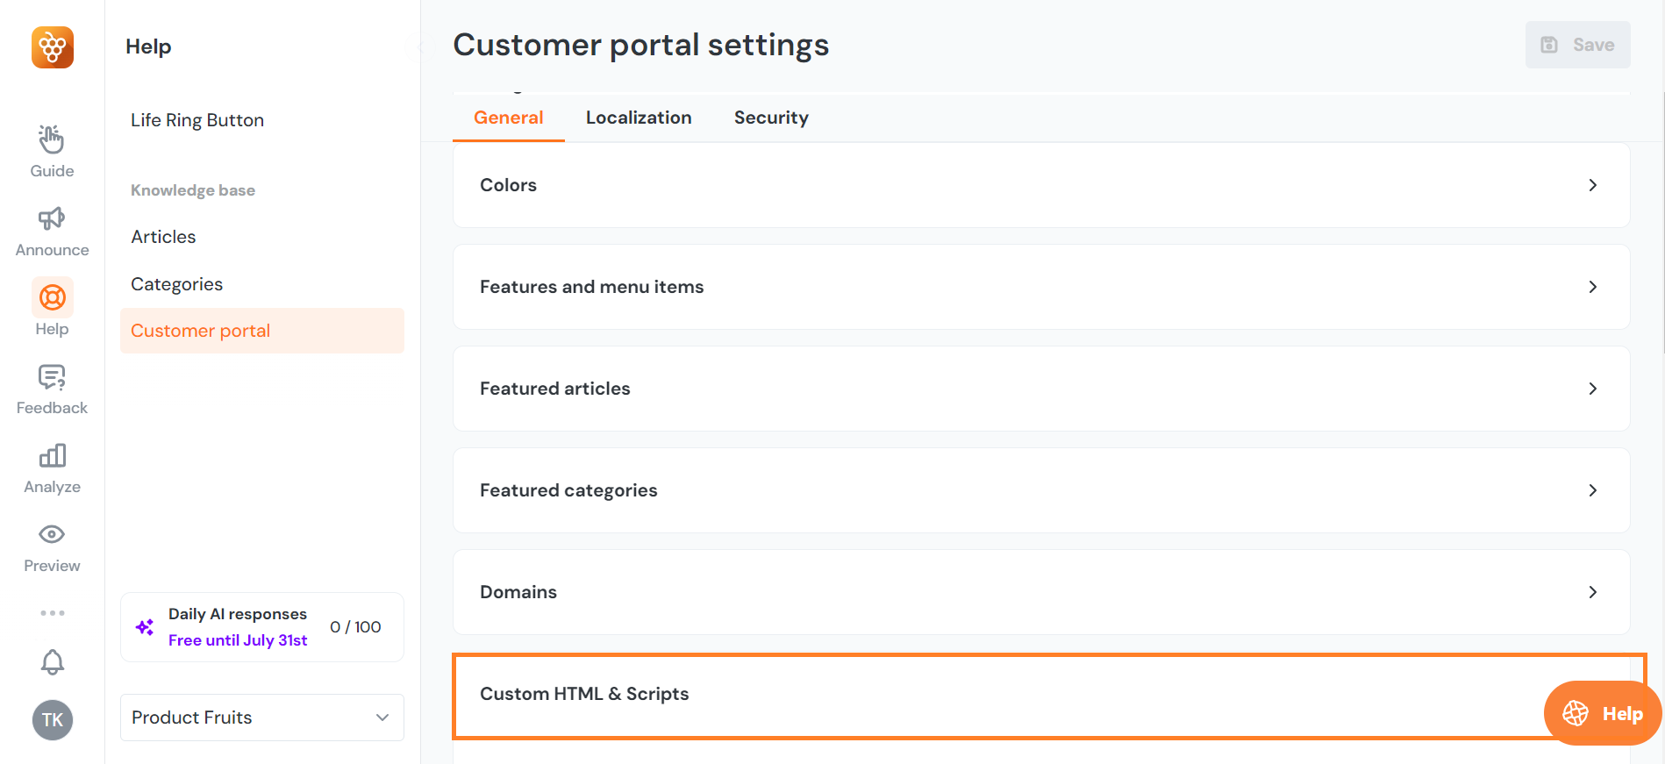Switch to the Security tab
The width and height of the screenshot is (1665, 764).
click(x=771, y=118)
